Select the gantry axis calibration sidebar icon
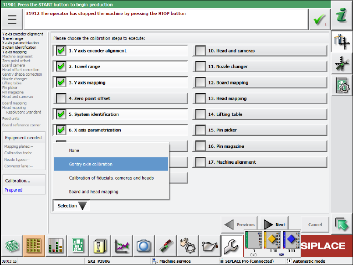 point(342,42)
